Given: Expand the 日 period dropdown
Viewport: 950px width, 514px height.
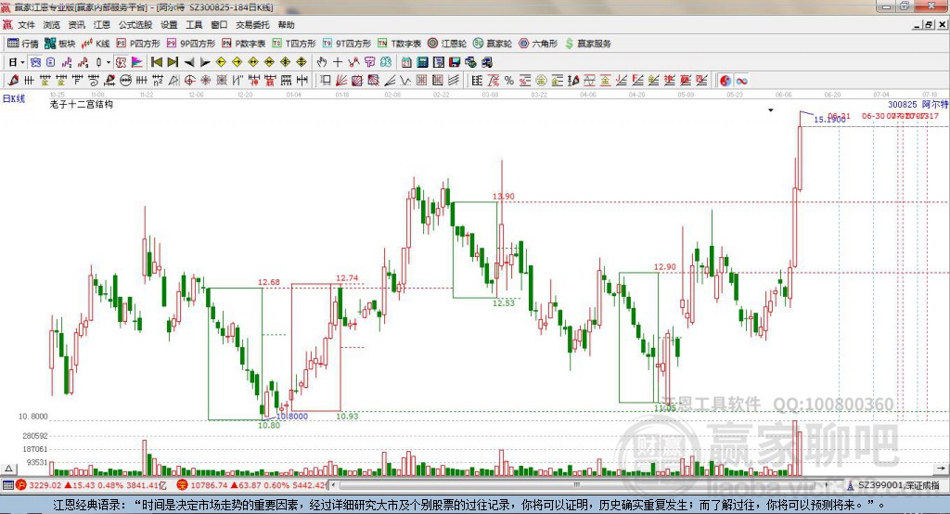Looking at the screenshot, I should (x=22, y=62).
